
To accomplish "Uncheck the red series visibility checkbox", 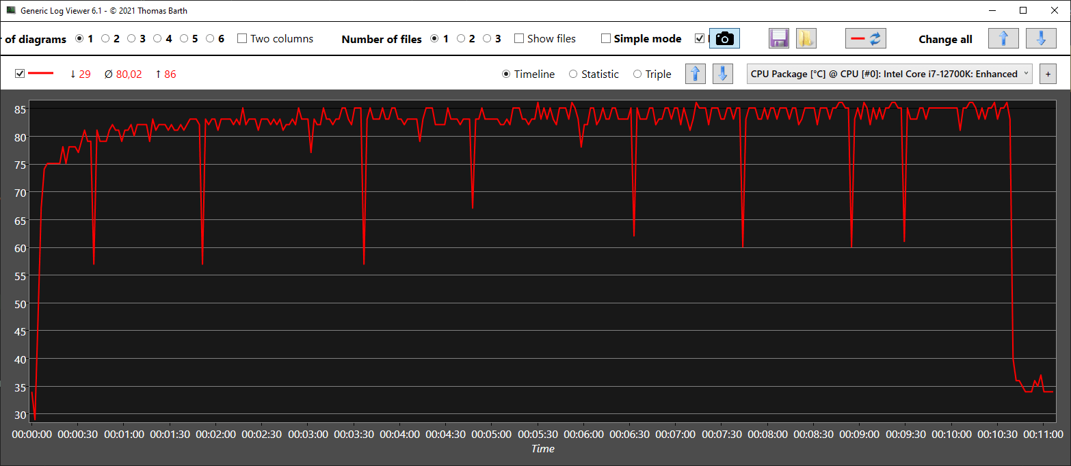I will (x=20, y=74).
